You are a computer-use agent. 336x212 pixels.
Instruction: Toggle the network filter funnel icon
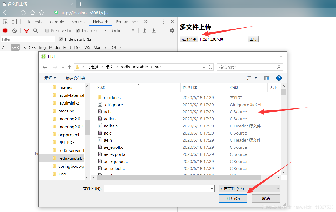pyautogui.click(x=26, y=31)
